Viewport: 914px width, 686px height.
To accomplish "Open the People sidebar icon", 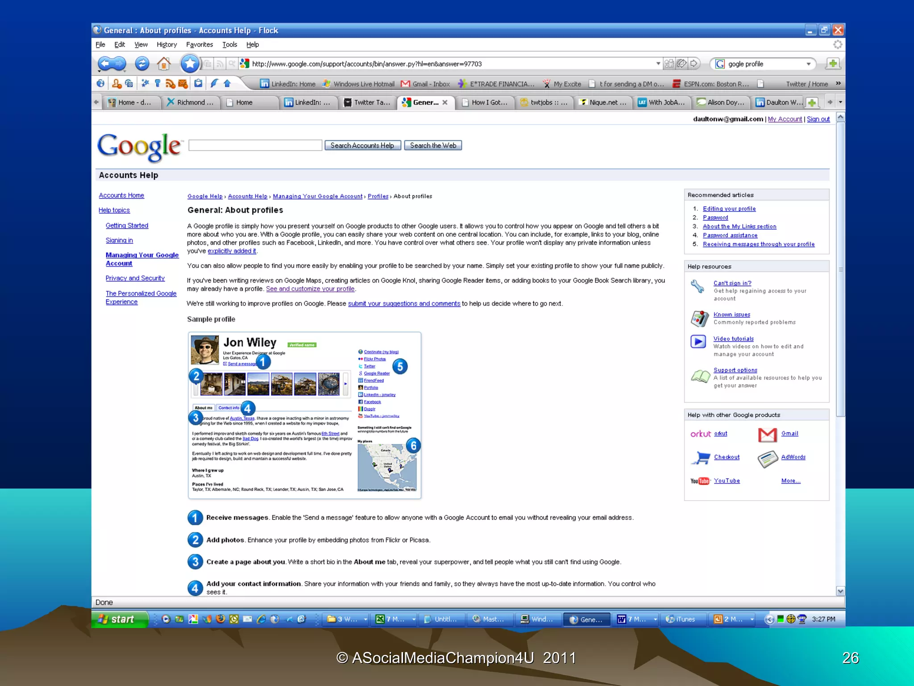I will pyautogui.click(x=116, y=84).
